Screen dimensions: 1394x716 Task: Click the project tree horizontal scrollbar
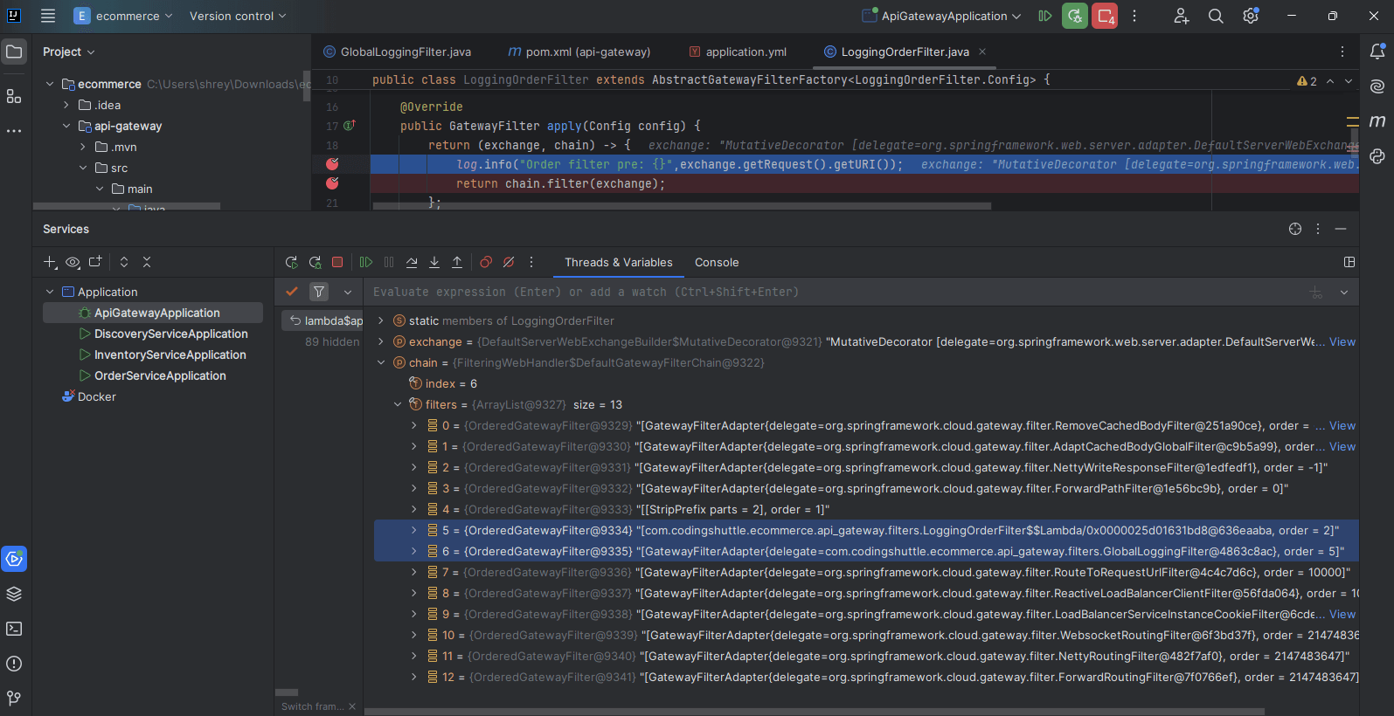[127, 207]
